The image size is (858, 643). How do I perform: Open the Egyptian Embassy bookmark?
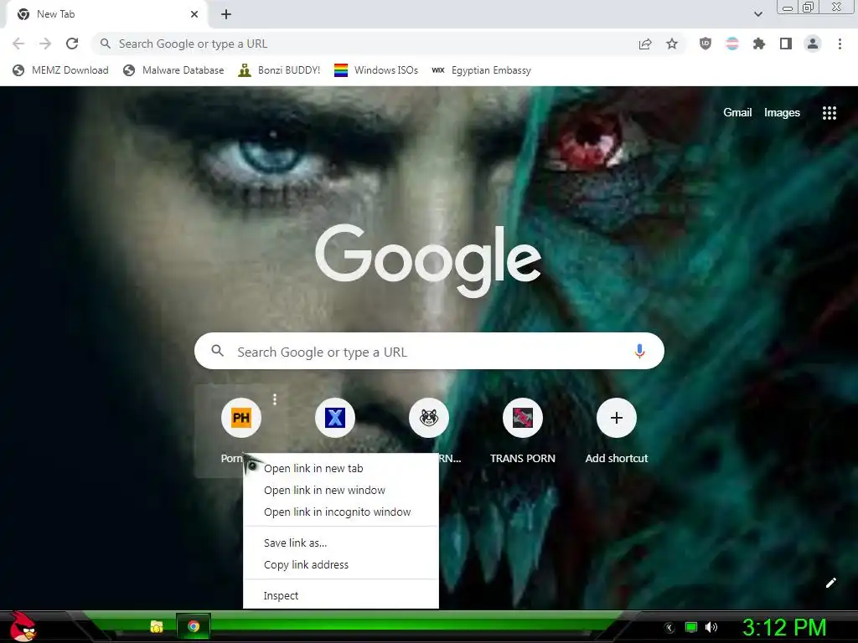(482, 70)
